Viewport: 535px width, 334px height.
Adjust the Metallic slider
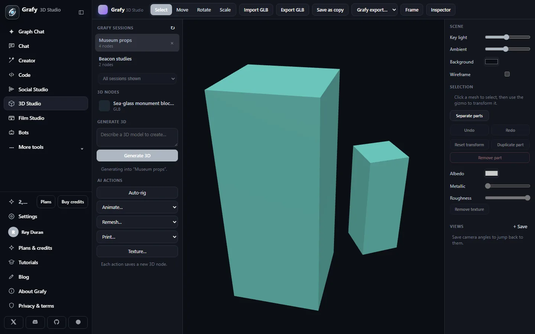pyautogui.click(x=508, y=186)
